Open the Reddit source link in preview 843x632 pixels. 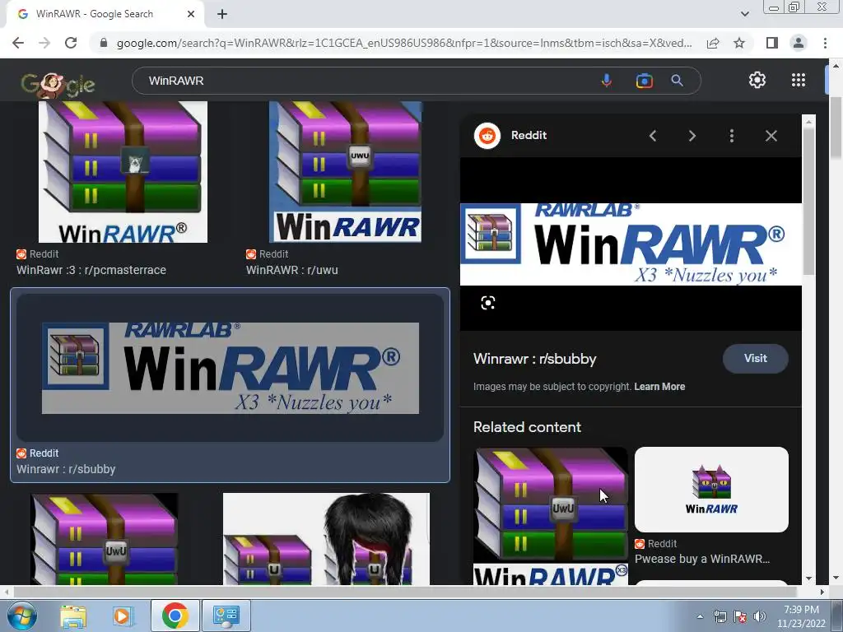[x=529, y=136]
